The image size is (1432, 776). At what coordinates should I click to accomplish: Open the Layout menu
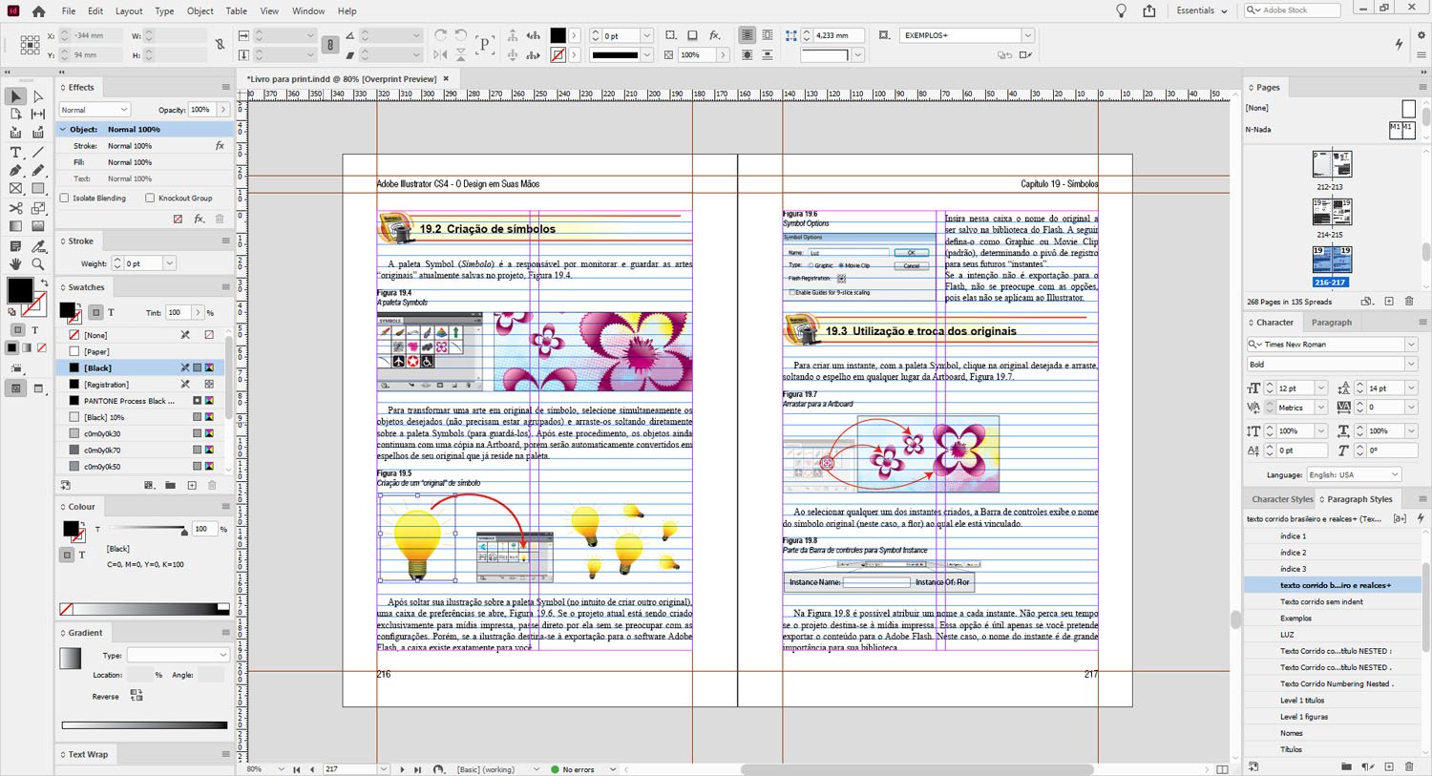coord(129,11)
